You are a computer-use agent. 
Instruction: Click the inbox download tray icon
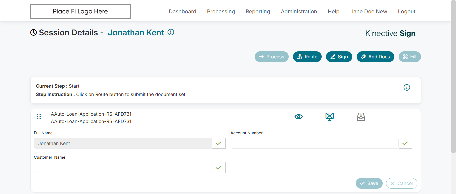coord(361,117)
